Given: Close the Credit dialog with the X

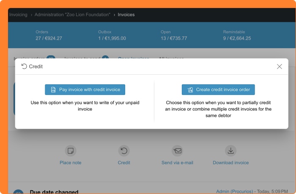Looking at the screenshot, I should click(x=280, y=67).
